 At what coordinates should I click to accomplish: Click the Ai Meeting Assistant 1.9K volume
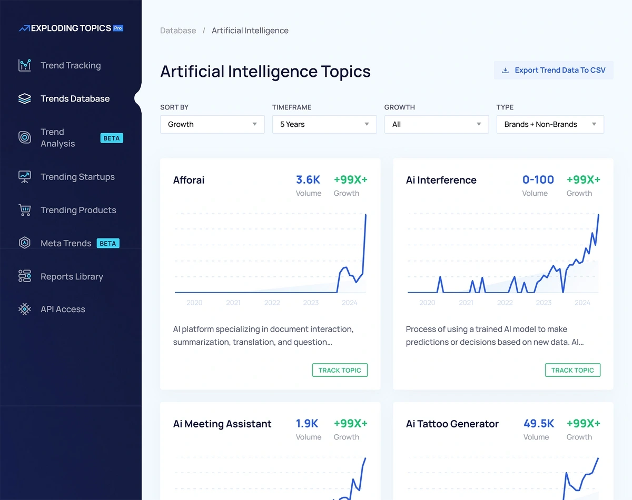click(307, 423)
